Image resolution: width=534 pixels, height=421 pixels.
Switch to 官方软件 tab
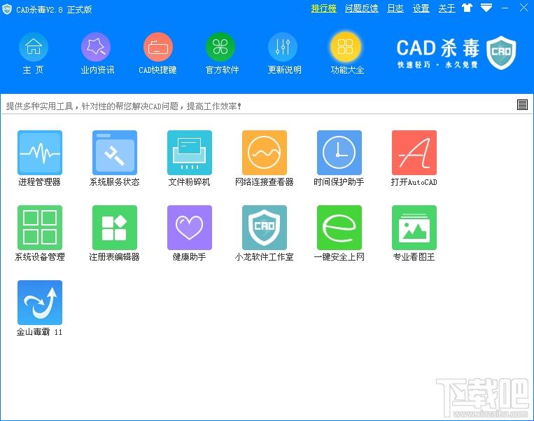coord(221,54)
